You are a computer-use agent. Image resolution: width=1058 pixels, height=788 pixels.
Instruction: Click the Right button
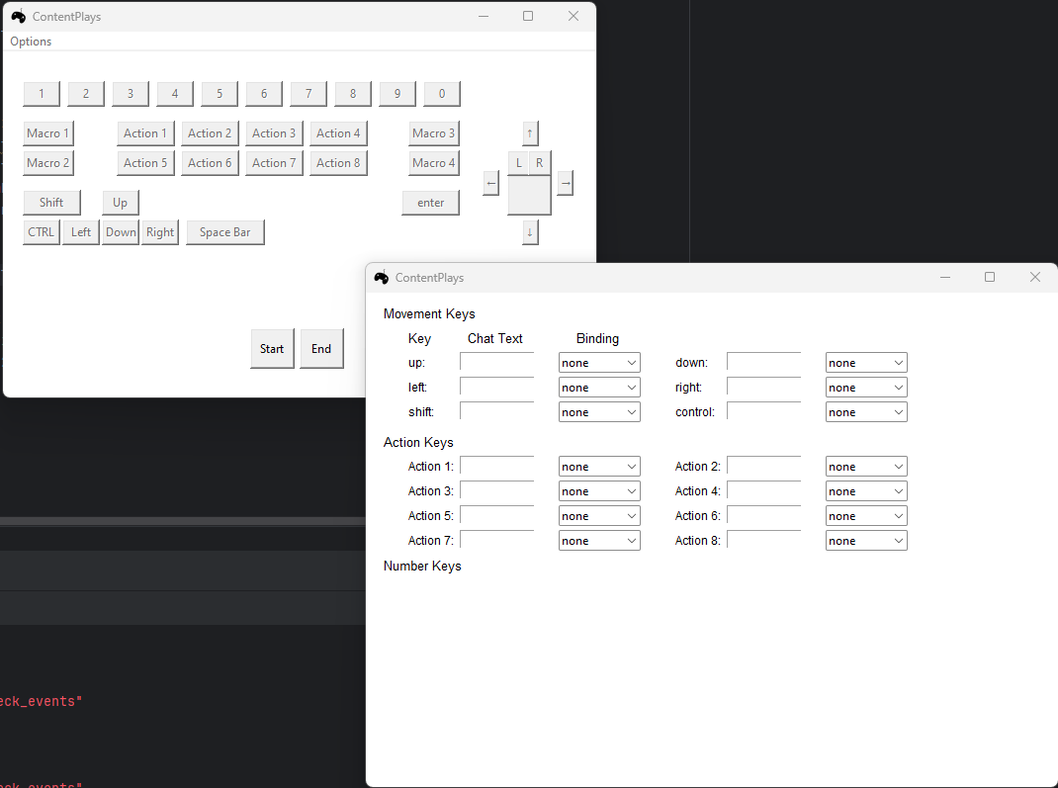[160, 232]
